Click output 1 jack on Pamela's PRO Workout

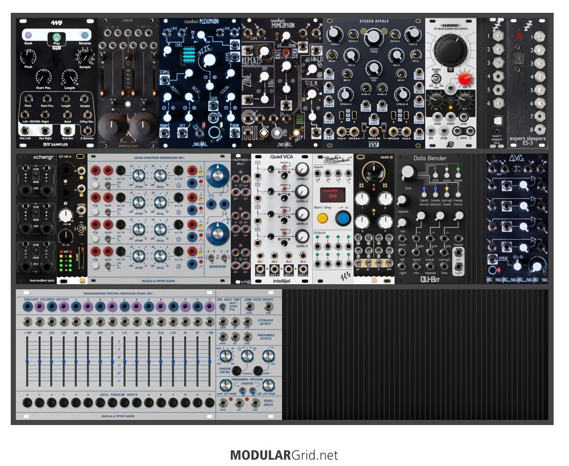tap(318, 246)
